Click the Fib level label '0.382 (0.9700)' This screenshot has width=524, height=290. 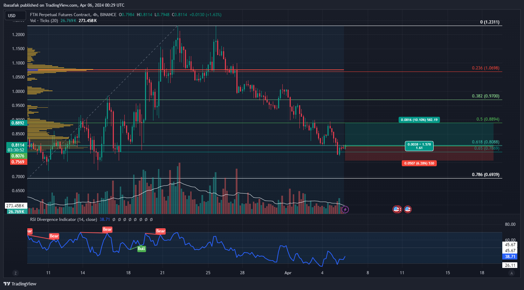(x=485, y=96)
